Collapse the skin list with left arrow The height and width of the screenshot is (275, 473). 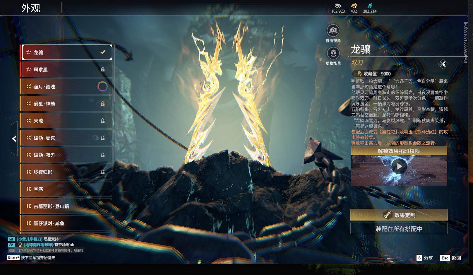[14, 139]
